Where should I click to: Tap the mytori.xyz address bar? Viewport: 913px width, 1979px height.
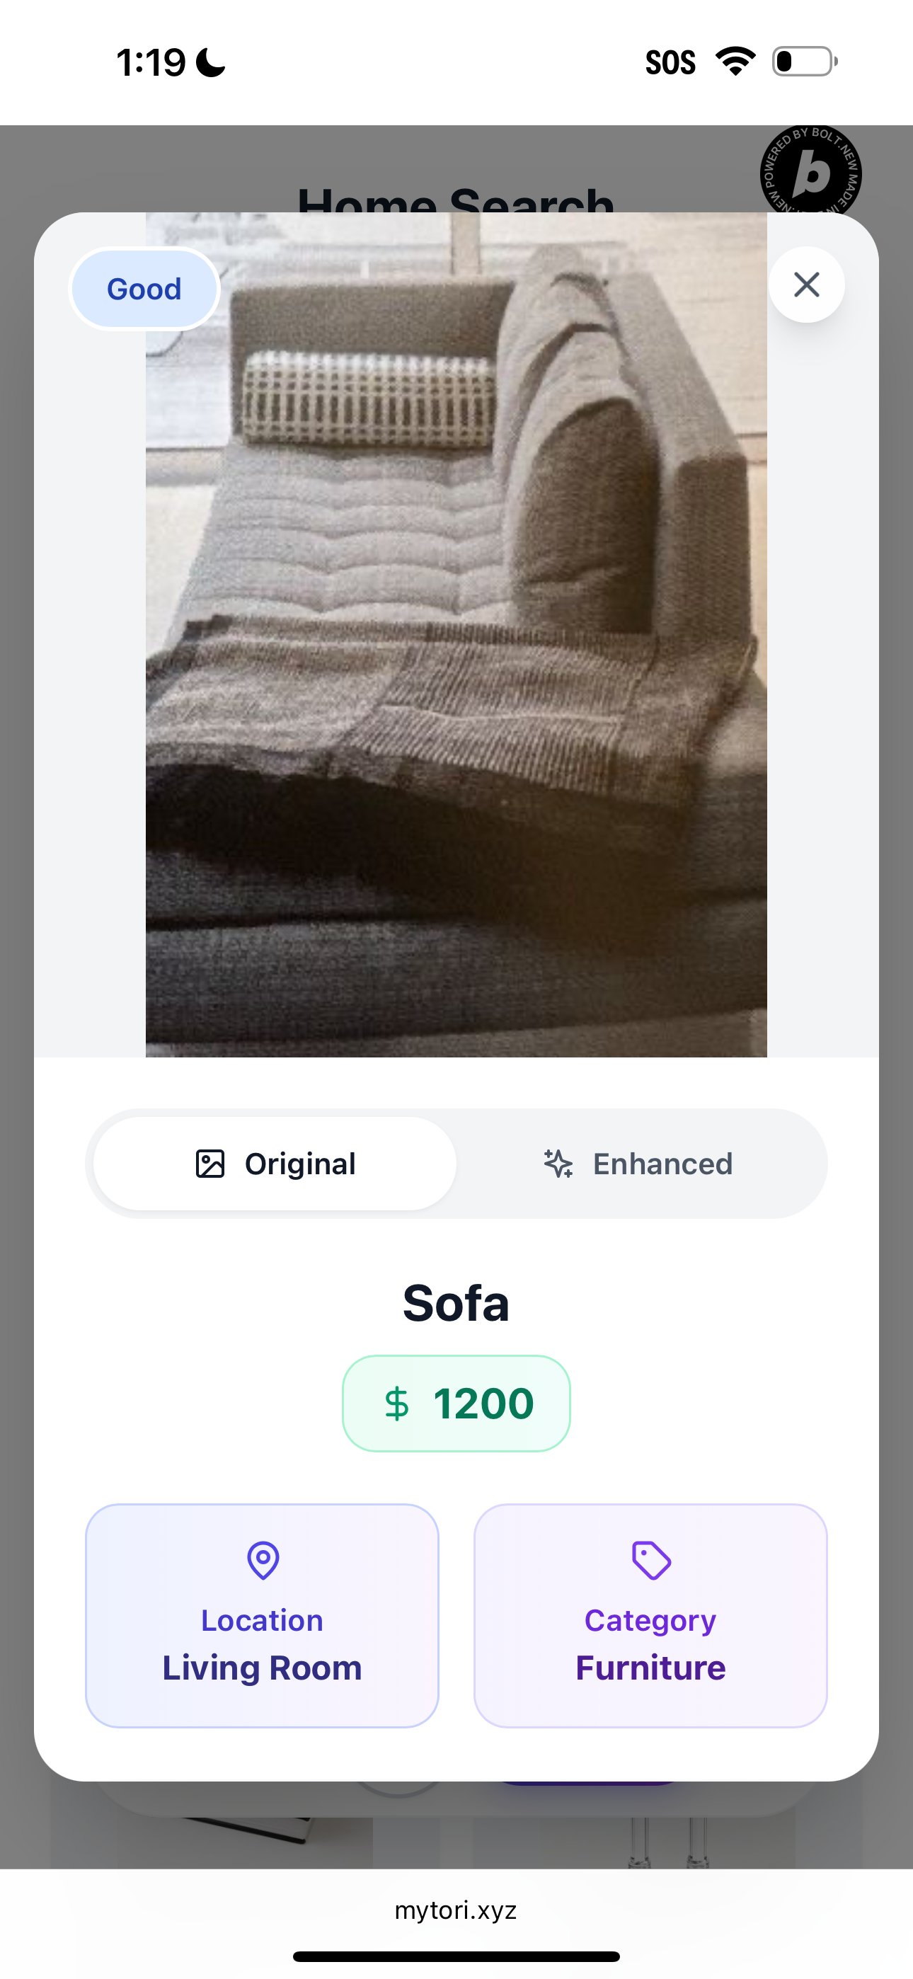pos(456,1910)
